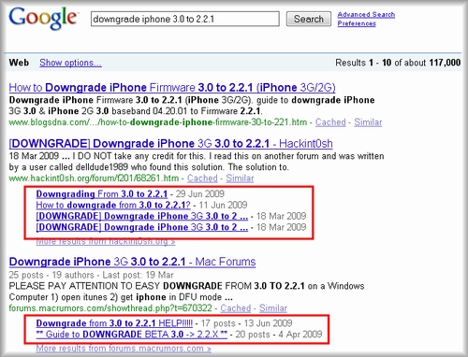Open the Cached link for hackint0sh.org result

click(x=202, y=178)
